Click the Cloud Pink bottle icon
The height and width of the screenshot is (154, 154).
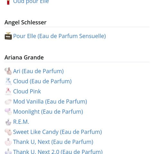click(8, 91)
